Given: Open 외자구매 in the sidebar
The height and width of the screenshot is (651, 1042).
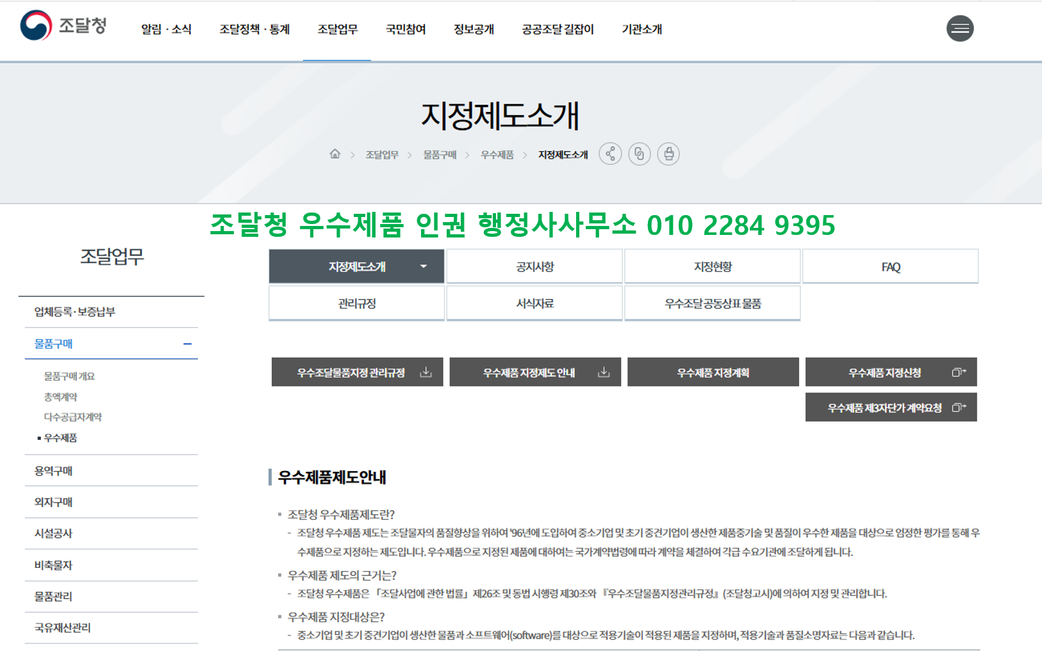Looking at the screenshot, I should pyautogui.click(x=112, y=502).
